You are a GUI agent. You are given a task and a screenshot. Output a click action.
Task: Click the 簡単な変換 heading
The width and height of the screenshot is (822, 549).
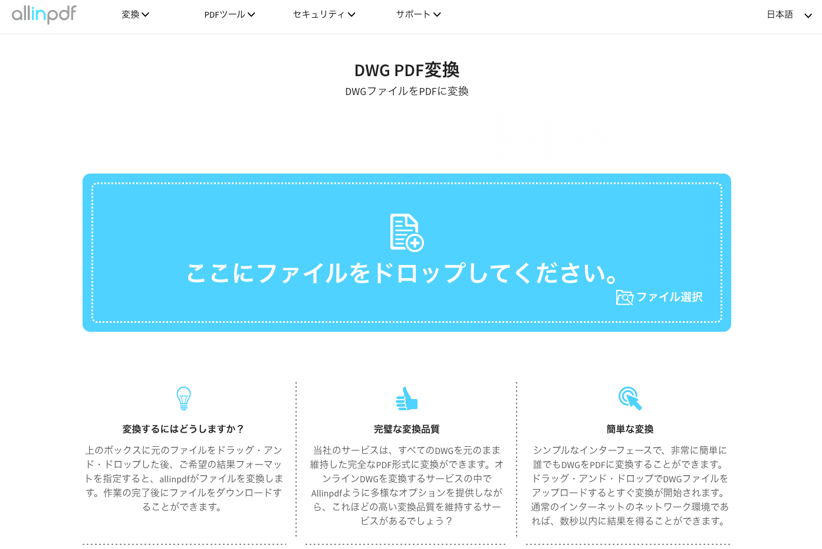click(x=630, y=429)
